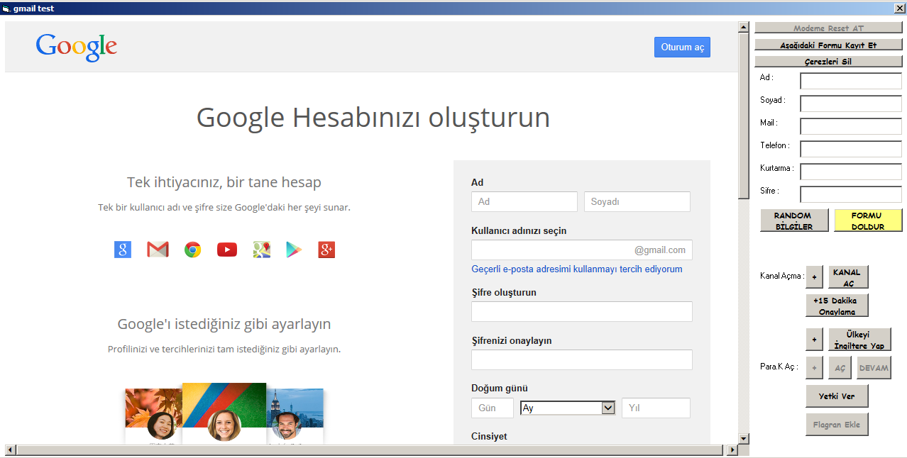Click the Şifre oluşturun password field
Viewport: 907px width, 458px height.
coord(582,311)
